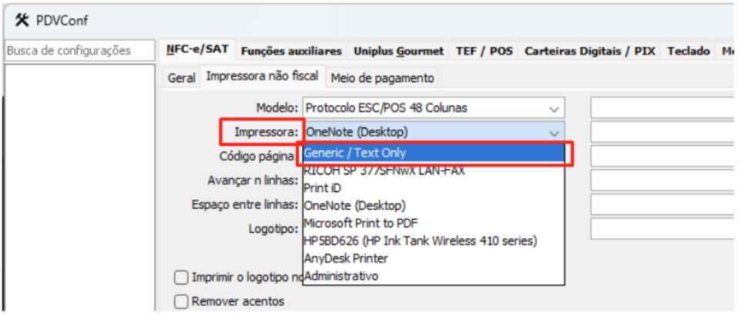Switch to the Meio de pagamento subtab

tap(382, 78)
